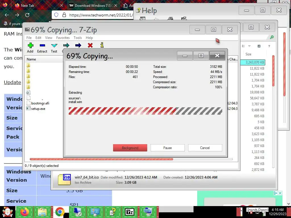This screenshot has width=291, height=218.
Task: Click the clock showing 4:16 AM
Action: [278, 210]
